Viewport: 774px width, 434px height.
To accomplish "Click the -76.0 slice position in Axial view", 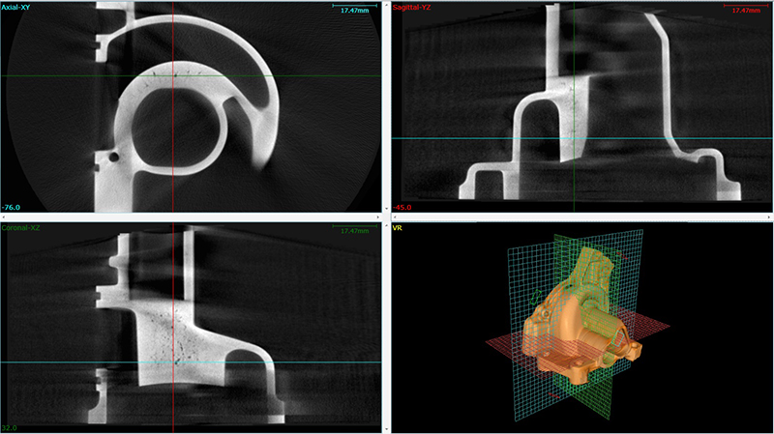I will tap(12, 206).
